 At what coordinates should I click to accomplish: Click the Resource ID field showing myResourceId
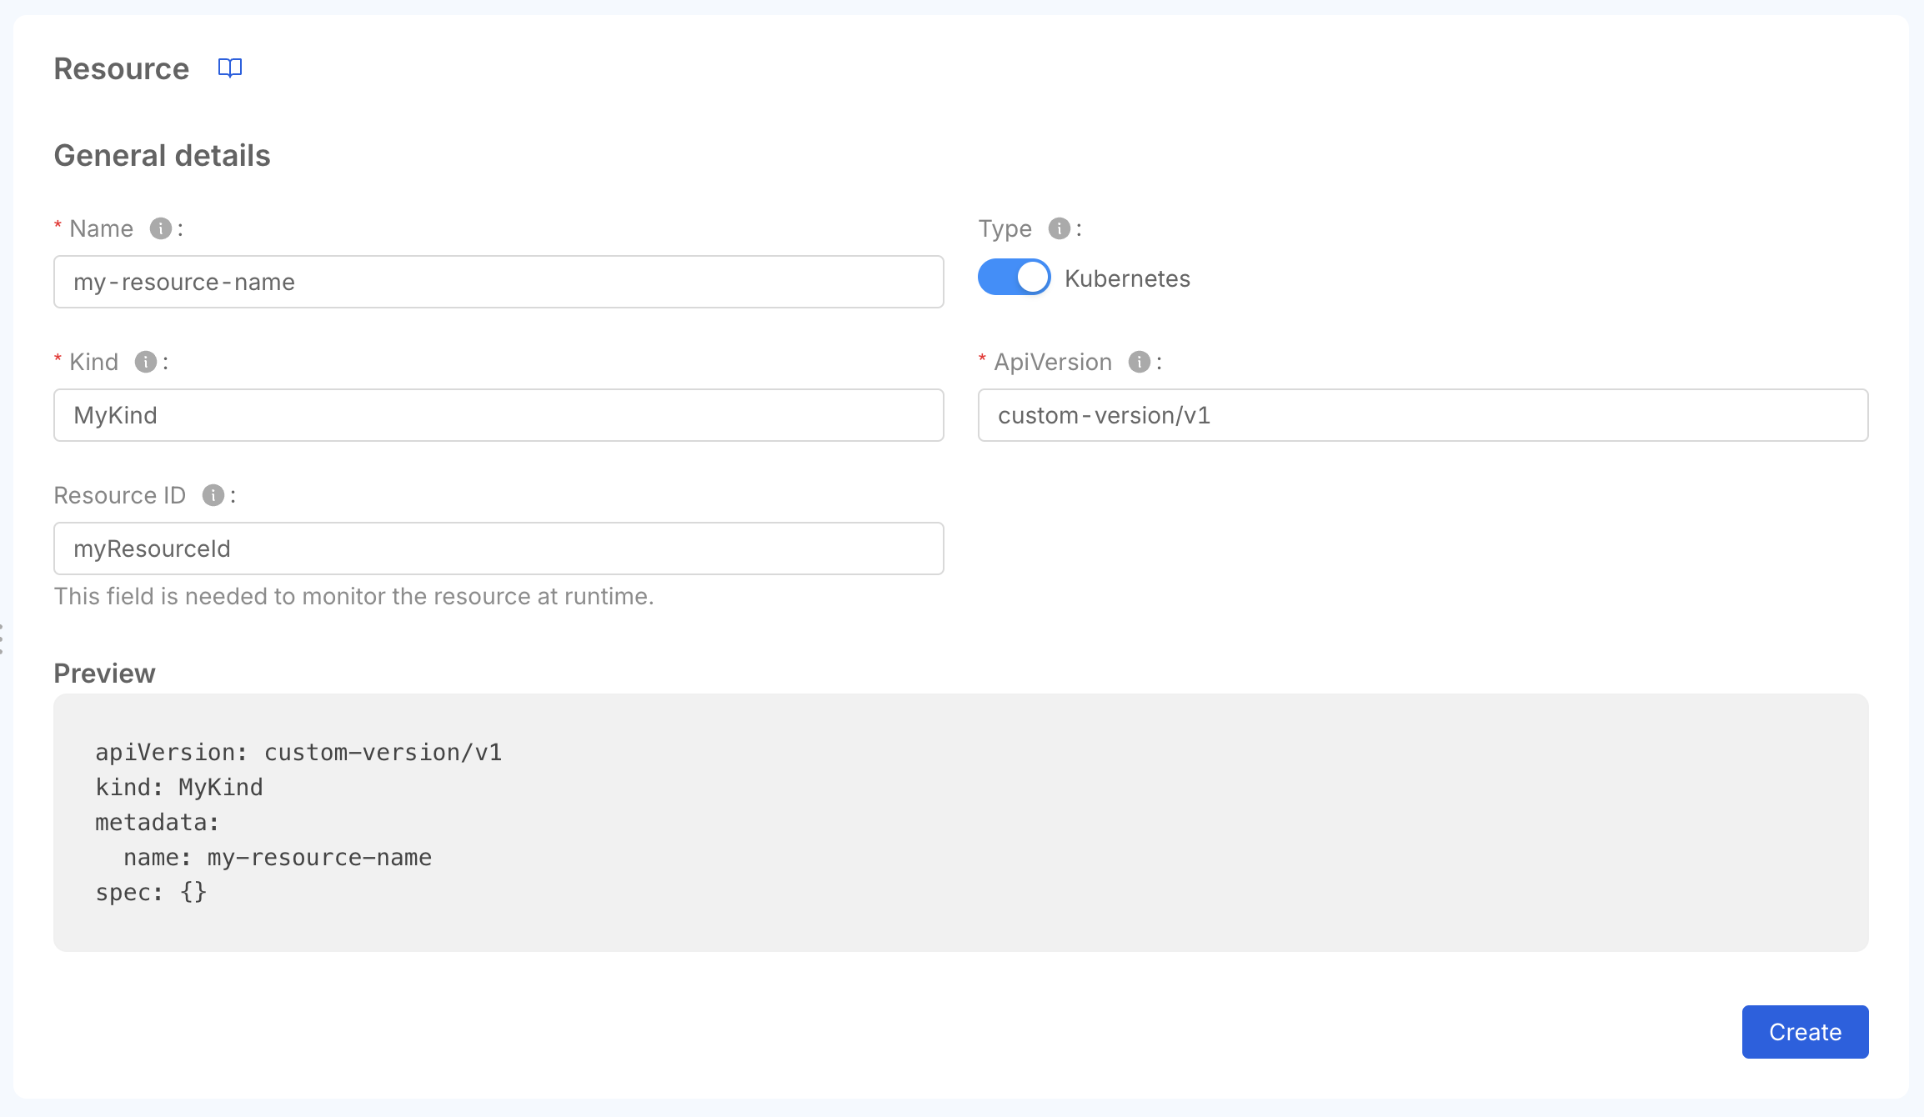pyautogui.click(x=499, y=548)
